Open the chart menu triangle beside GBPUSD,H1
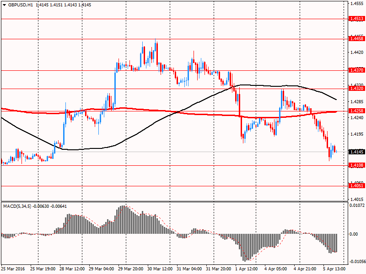This screenshot has width=366, height=274. 4,5
